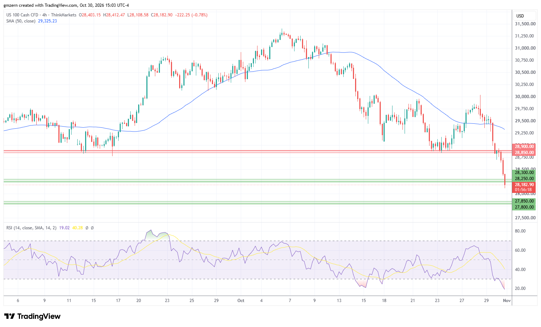Click the header text created with TradingView.com
541x327 pixels.
(x=48, y=5)
